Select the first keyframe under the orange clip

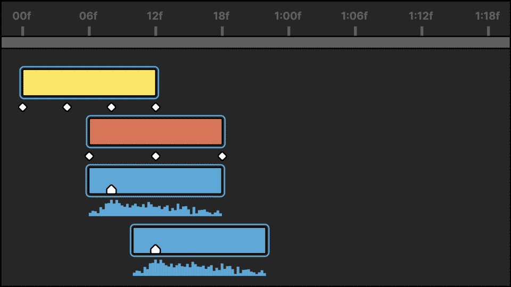[x=89, y=156]
